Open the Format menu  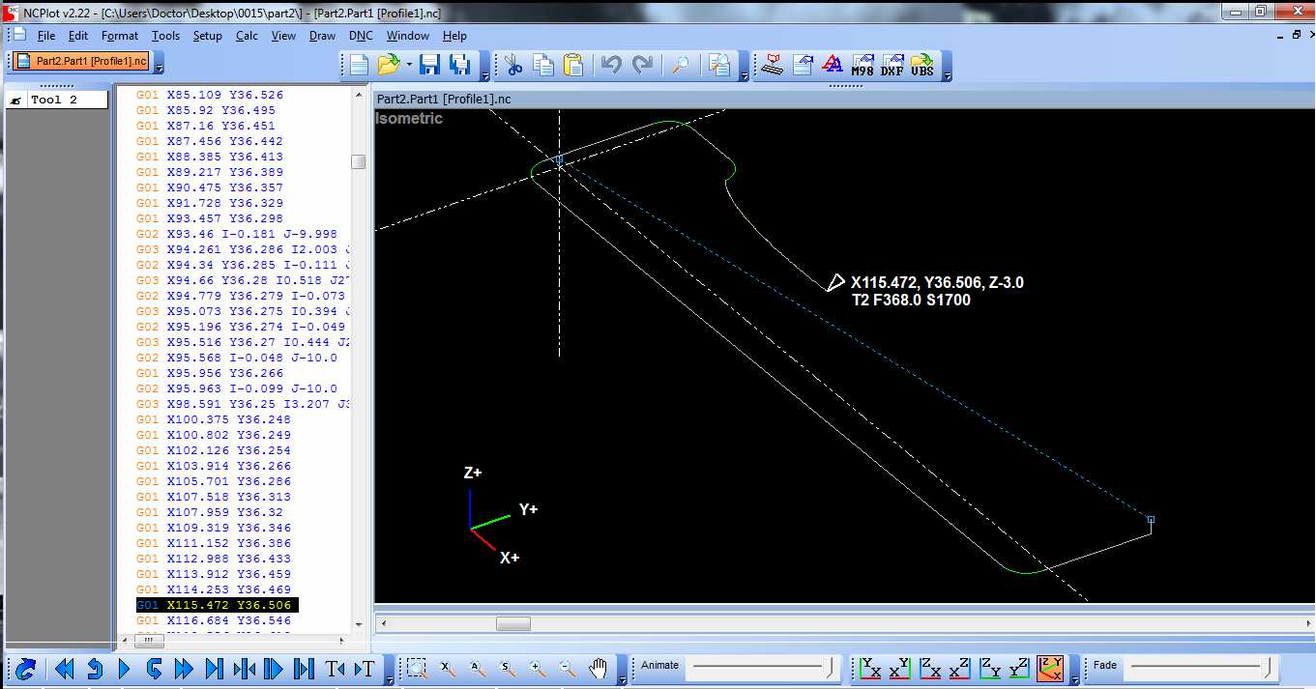[120, 36]
